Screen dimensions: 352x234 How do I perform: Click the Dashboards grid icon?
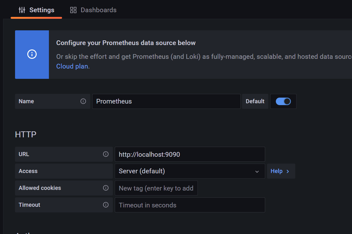point(73,10)
